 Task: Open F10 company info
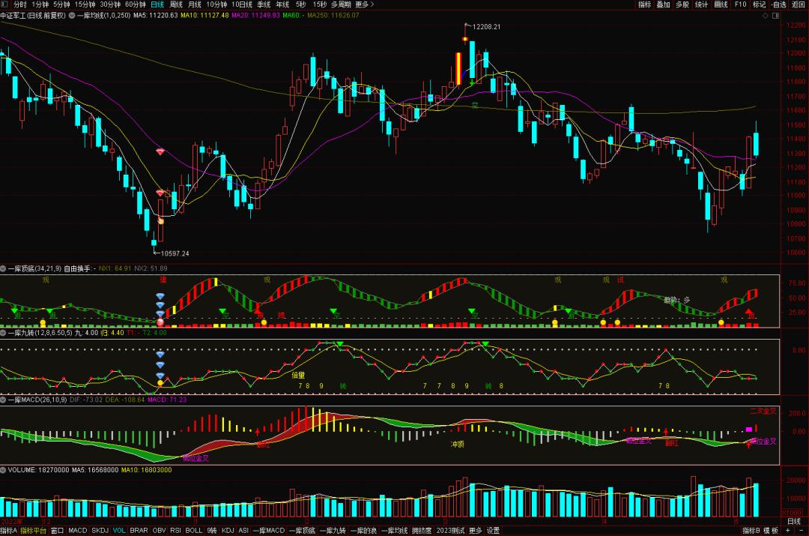[x=740, y=4]
